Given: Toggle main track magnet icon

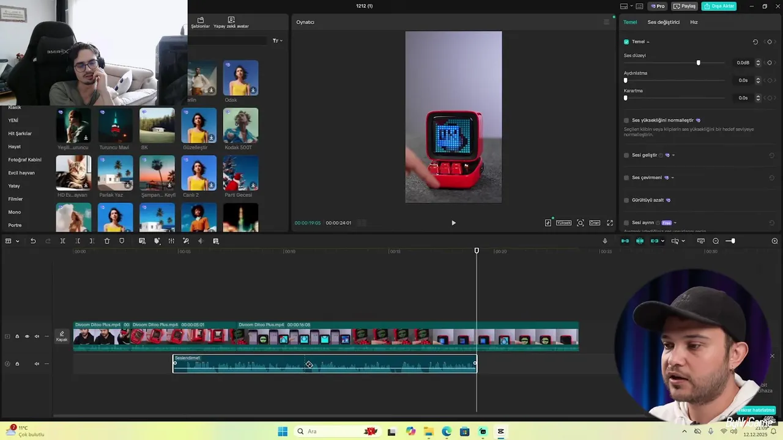Looking at the screenshot, I should (x=625, y=241).
